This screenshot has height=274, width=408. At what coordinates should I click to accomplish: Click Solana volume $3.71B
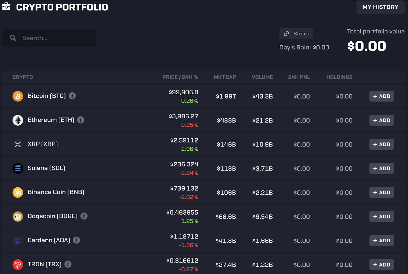pos(262,168)
